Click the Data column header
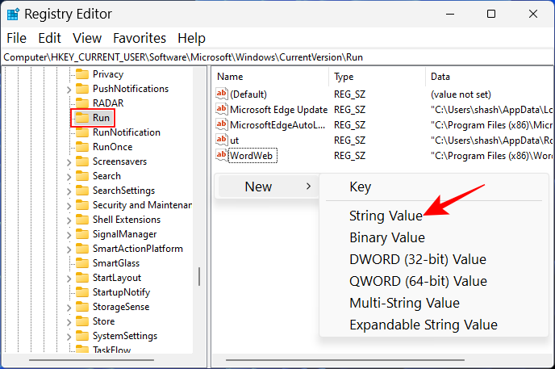Image resolution: width=555 pixels, height=369 pixels. click(x=440, y=76)
